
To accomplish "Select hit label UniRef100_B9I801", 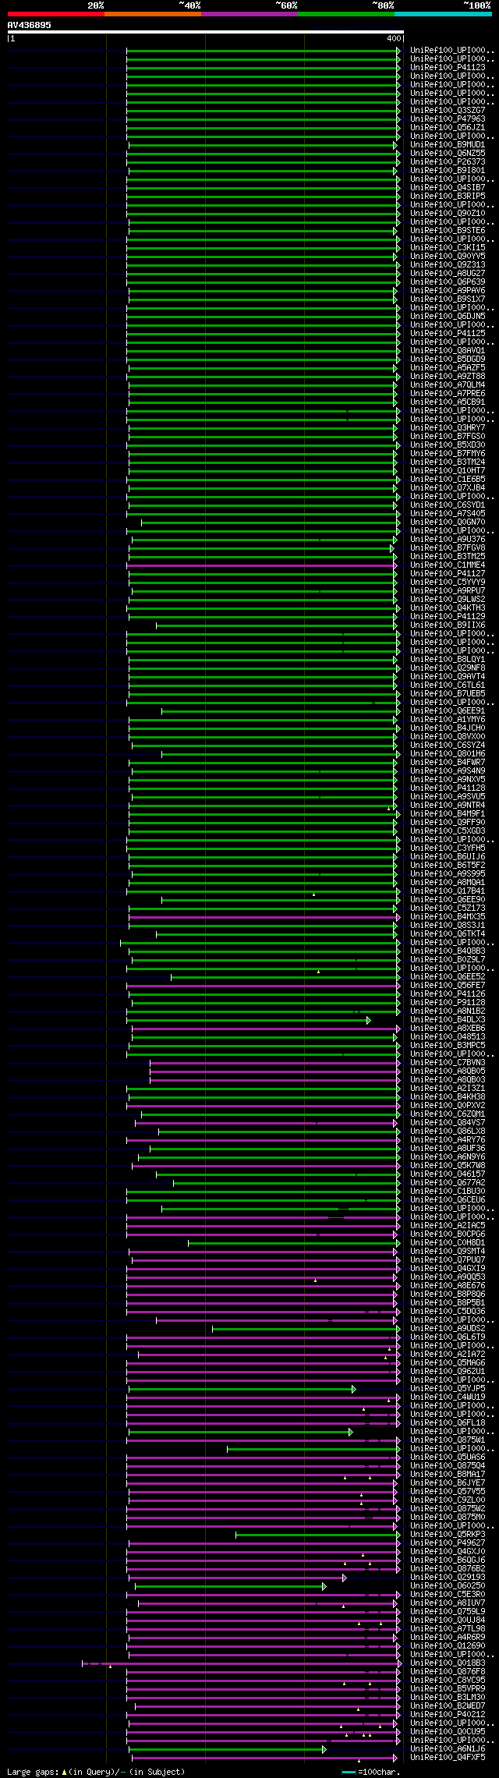I will pos(448,170).
